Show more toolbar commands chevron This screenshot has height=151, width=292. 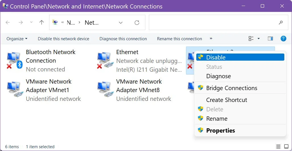[x=211, y=39]
